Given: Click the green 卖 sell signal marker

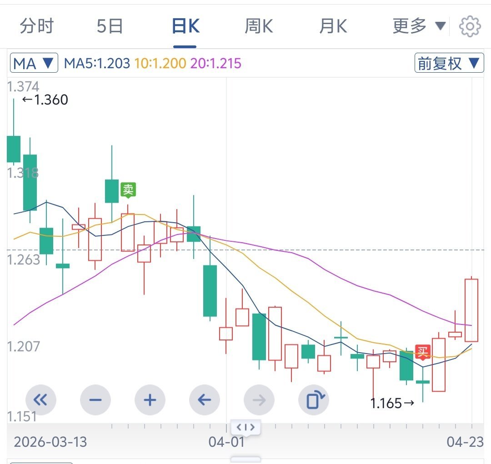Looking at the screenshot, I should (x=128, y=190).
